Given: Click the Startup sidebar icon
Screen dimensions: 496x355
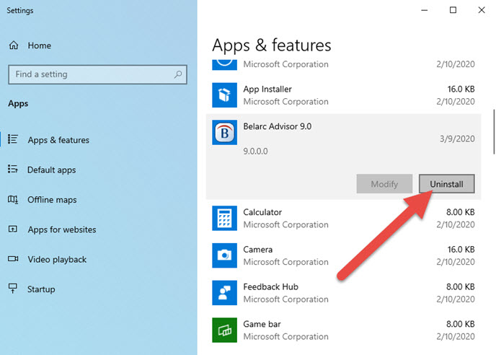Looking at the screenshot, I should [x=13, y=288].
